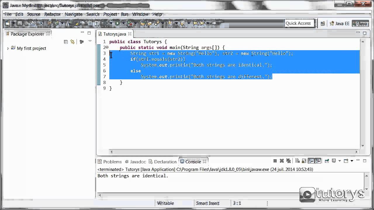Maximize the editor area
Image resolution: width=374 pixels, height=210 pixels.
click(365, 33)
